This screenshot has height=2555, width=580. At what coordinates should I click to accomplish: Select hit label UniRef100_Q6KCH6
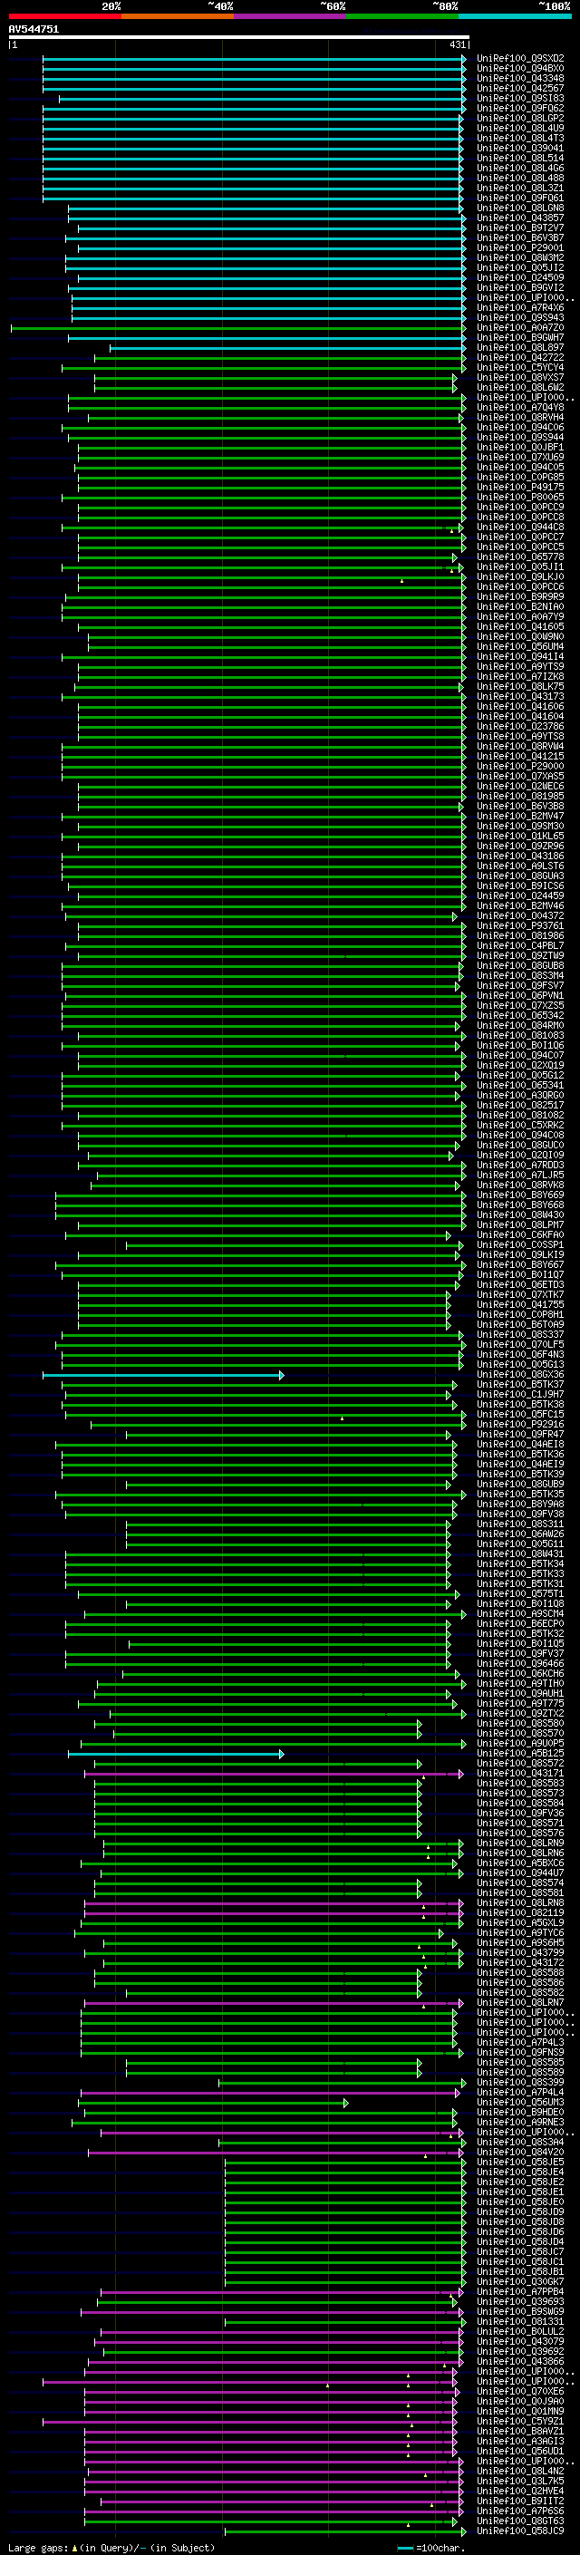tap(520, 1674)
